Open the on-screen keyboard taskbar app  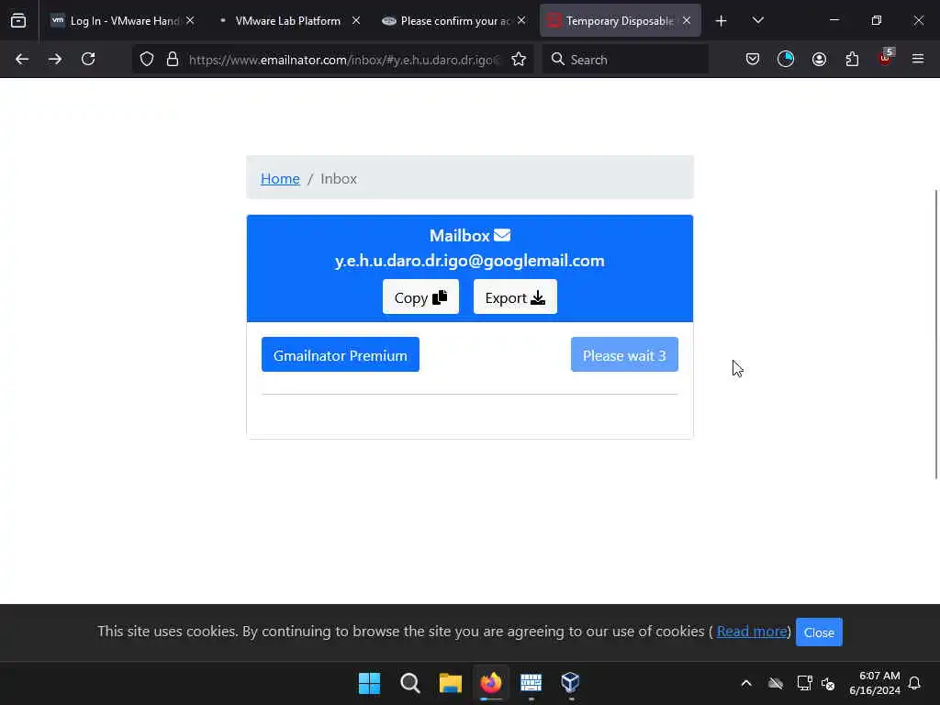pyautogui.click(x=532, y=683)
